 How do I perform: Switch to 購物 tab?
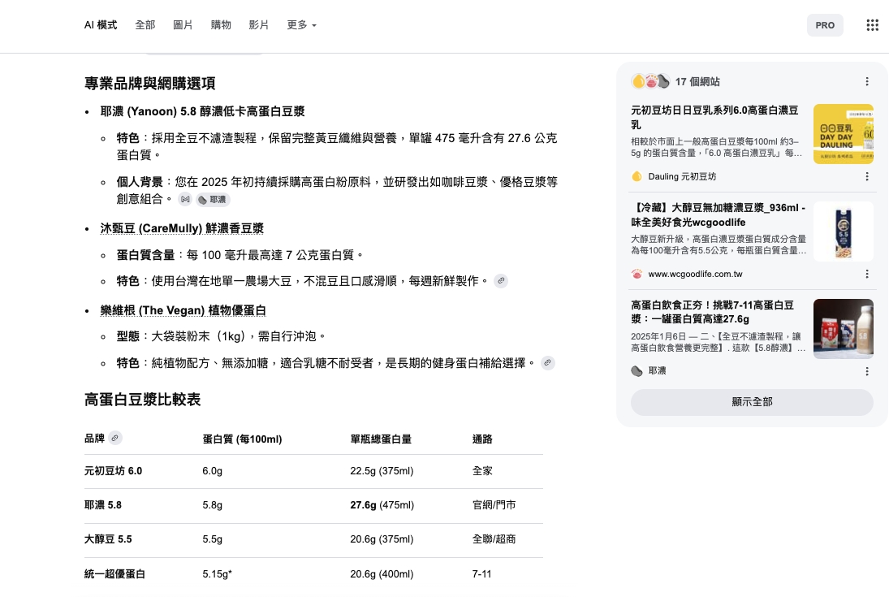point(221,25)
